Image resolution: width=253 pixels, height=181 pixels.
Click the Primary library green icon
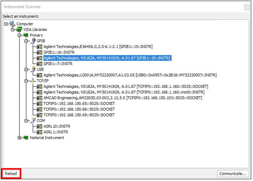26,35
